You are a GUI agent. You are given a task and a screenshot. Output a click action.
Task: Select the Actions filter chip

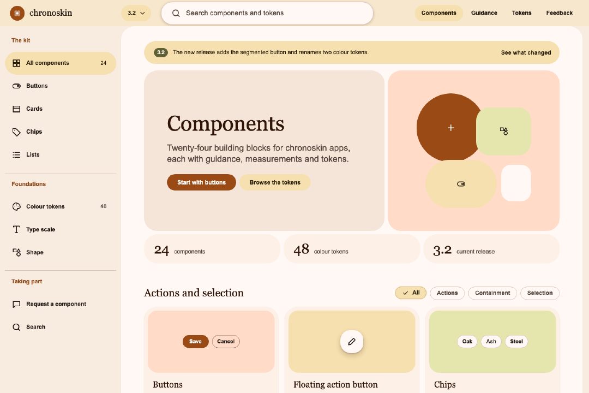tap(447, 293)
